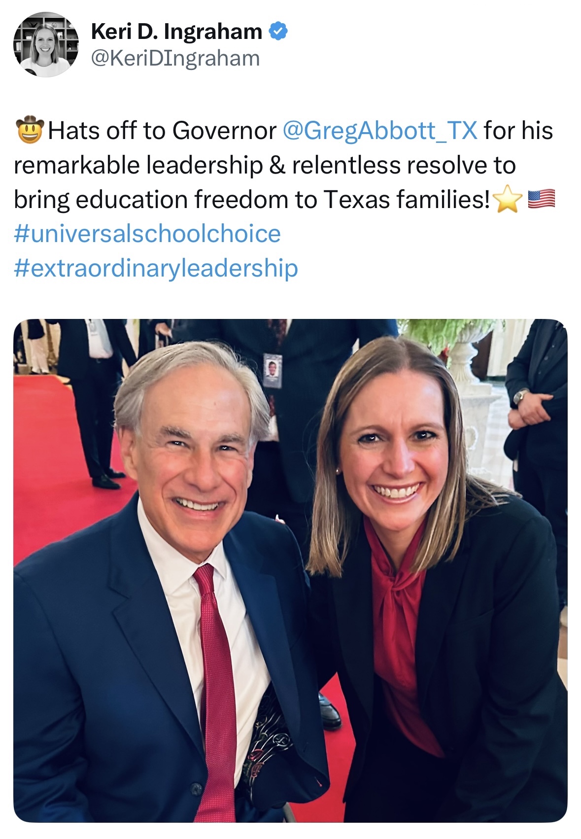This screenshot has width=581, height=839.
Task: Open the #extraordinaryleadership hashtag
Action: click(156, 268)
